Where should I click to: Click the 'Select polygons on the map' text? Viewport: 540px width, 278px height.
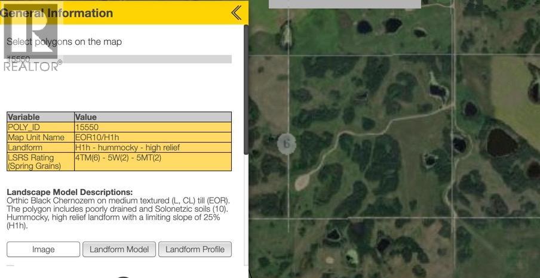(65, 42)
